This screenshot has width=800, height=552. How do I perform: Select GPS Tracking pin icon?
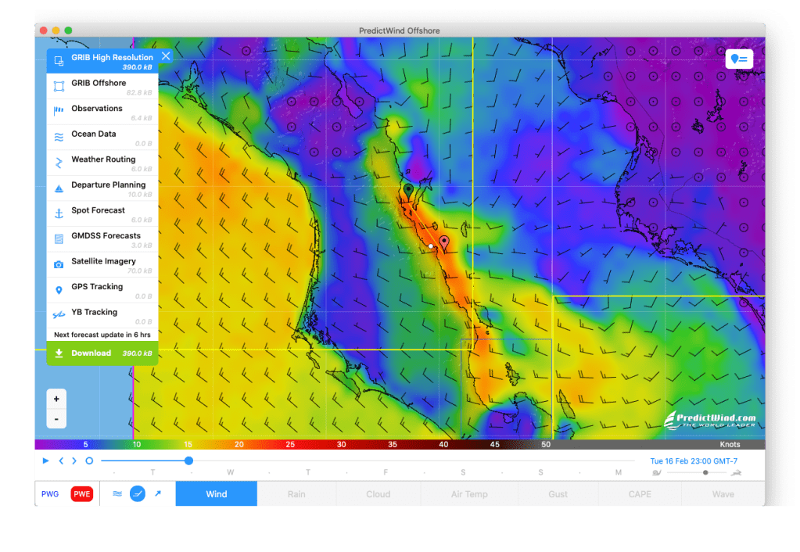pos(59,290)
